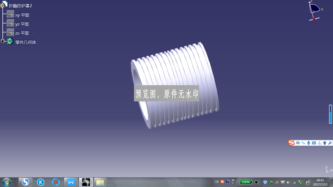Viewport: 333px width, 187px height.
Task: Open the volume control speaker icon
Action: coord(288,182)
